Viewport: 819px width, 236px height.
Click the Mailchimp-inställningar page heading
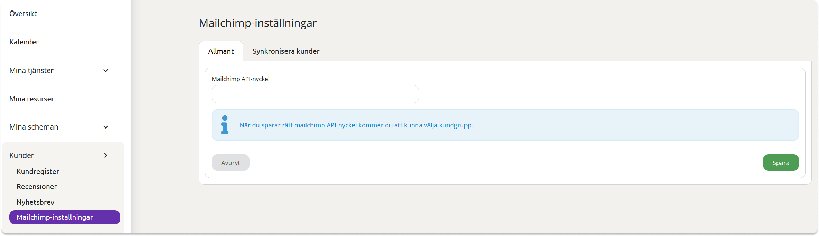[258, 23]
